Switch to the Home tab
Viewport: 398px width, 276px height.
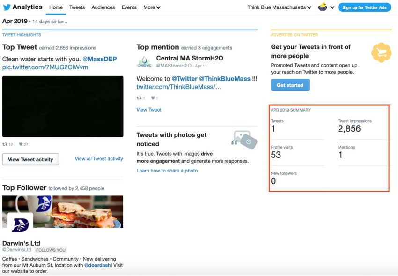(56, 7)
